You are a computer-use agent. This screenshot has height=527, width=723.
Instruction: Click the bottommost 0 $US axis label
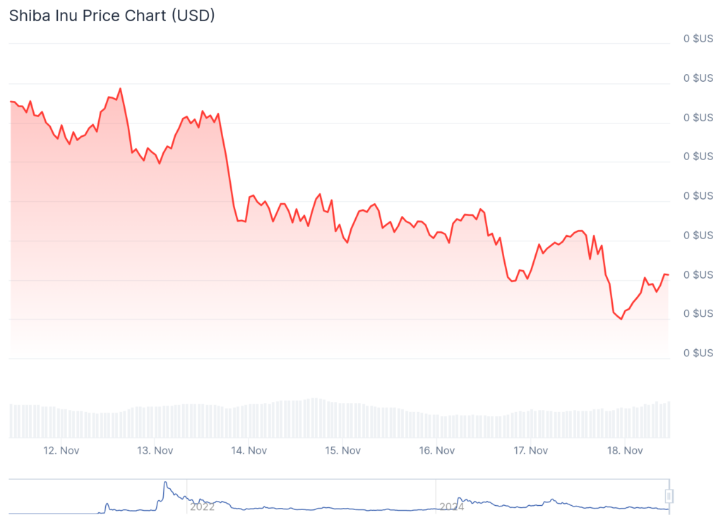click(698, 353)
